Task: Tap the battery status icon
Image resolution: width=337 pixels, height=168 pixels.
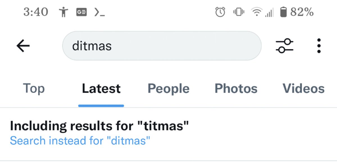Action: coord(284,12)
